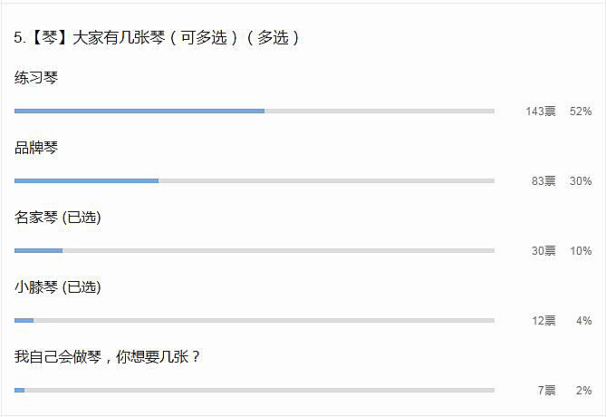Viewport: 606px width, 417px height.
Task: Select the 练习琴 option label
Action: click(36, 78)
